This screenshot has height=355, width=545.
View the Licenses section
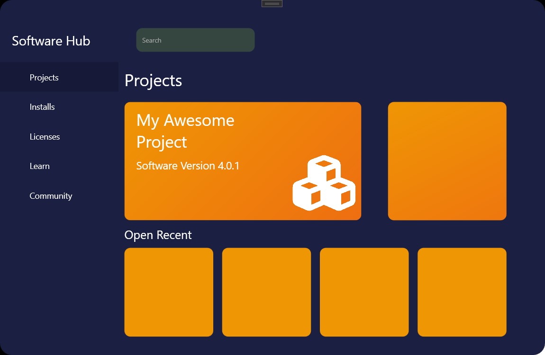pos(45,136)
